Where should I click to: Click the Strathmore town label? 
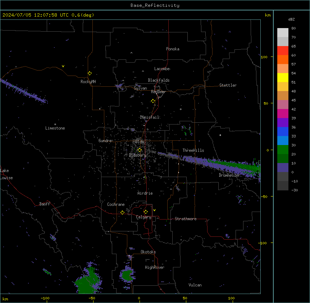[186, 219]
